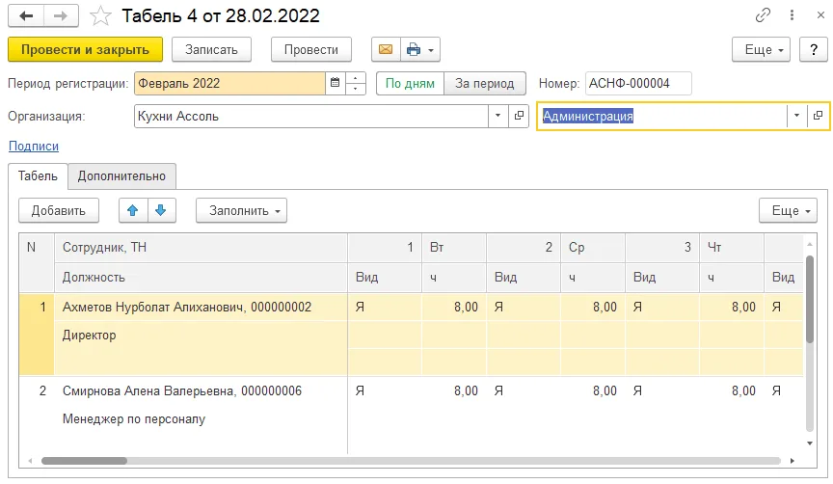
Task: Click the printer icon
Action: pos(414,49)
